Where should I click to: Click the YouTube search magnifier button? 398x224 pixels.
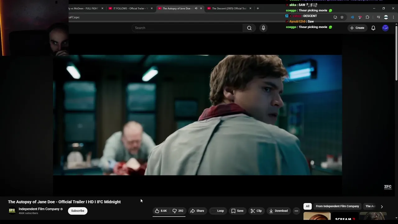(x=249, y=28)
